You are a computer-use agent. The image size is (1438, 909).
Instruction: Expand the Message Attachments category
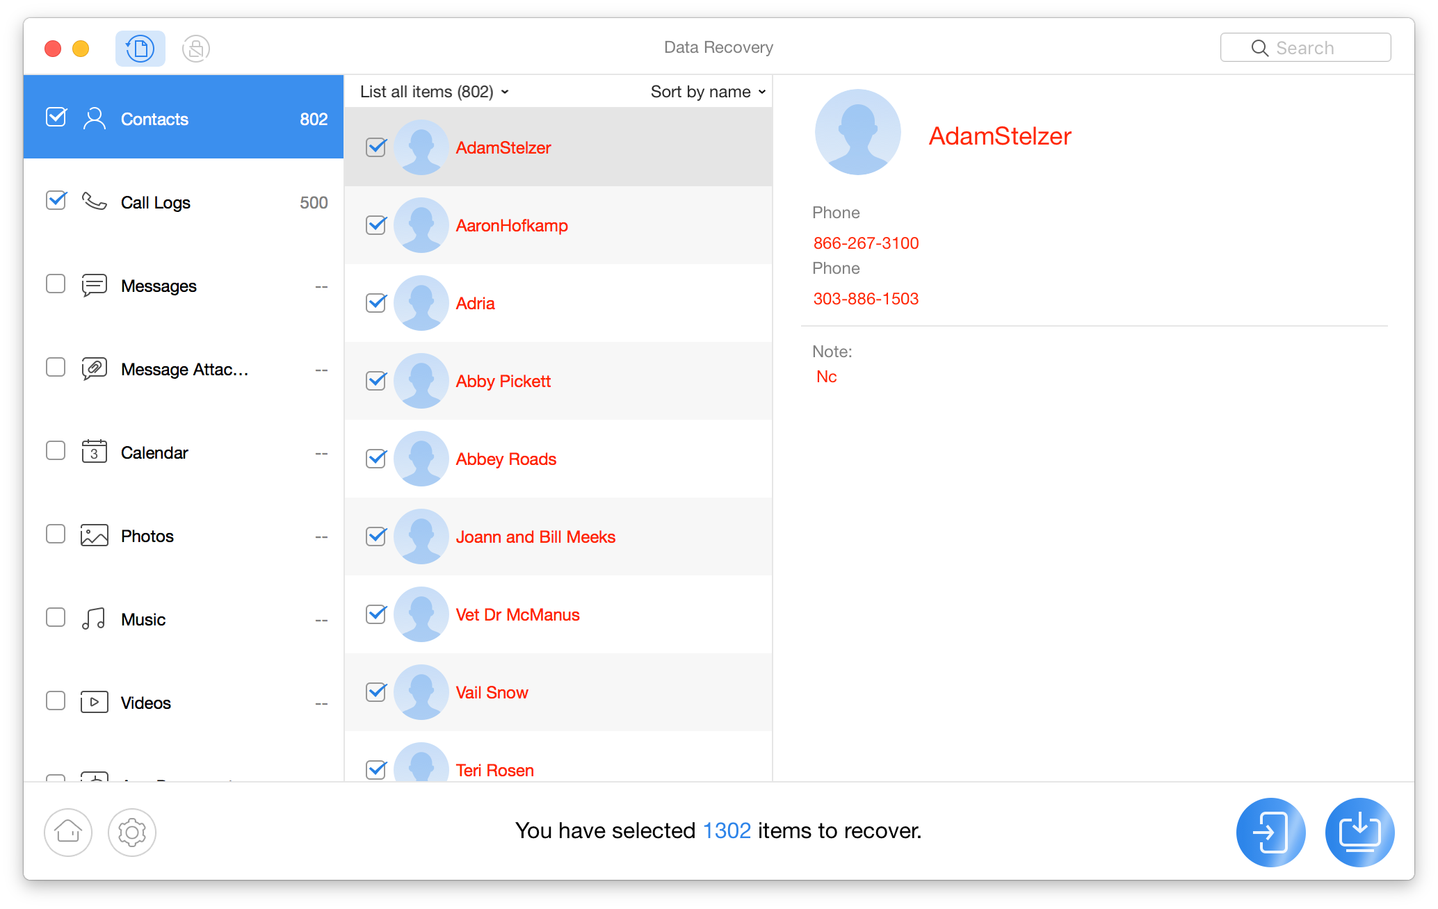point(186,368)
